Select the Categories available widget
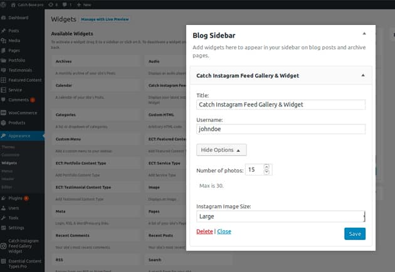Image resolution: width=395 pixels, height=272 pixels. tap(96, 114)
